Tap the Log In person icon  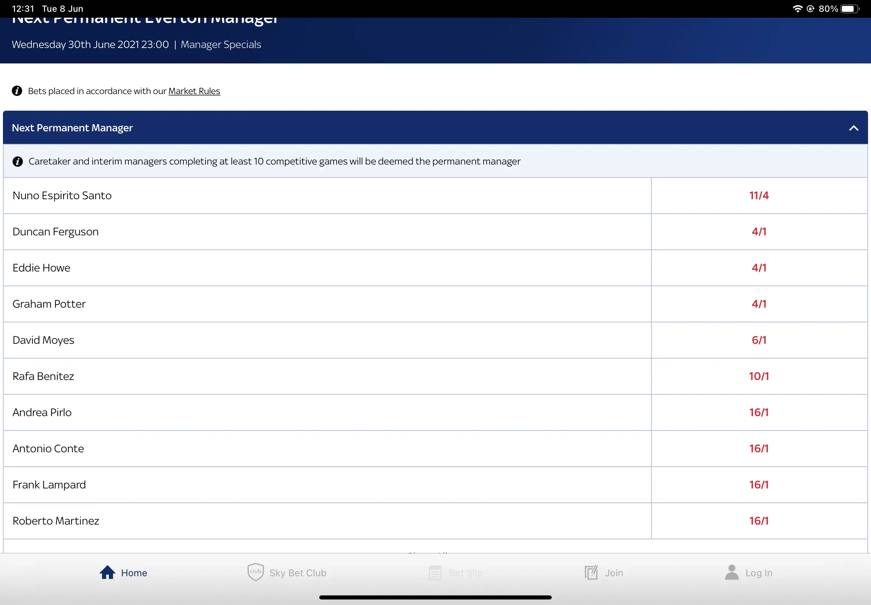pyautogui.click(x=731, y=573)
